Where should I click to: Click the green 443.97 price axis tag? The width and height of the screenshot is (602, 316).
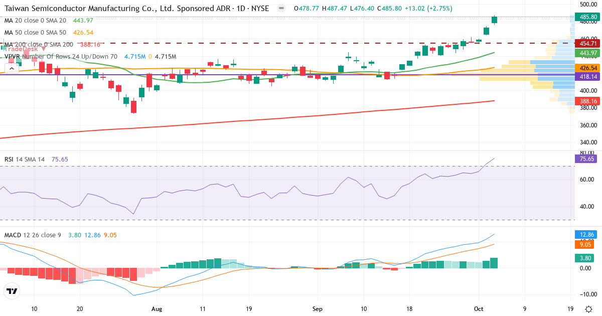tap(587, 53)
